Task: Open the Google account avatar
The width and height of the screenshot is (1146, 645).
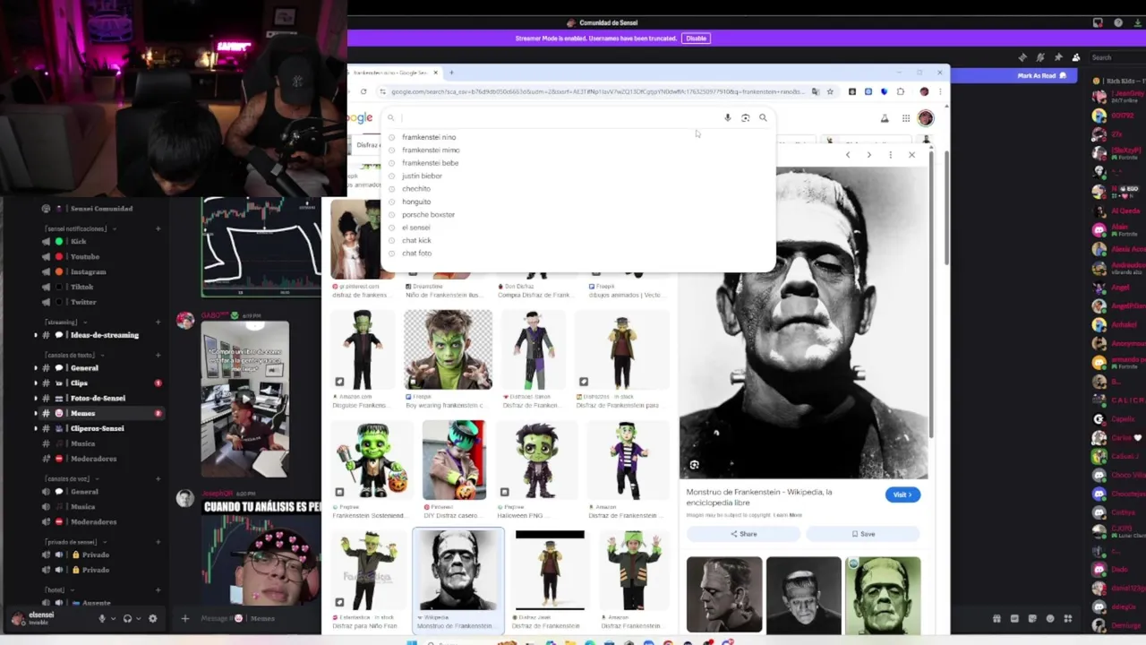Action: coord(925,118)
